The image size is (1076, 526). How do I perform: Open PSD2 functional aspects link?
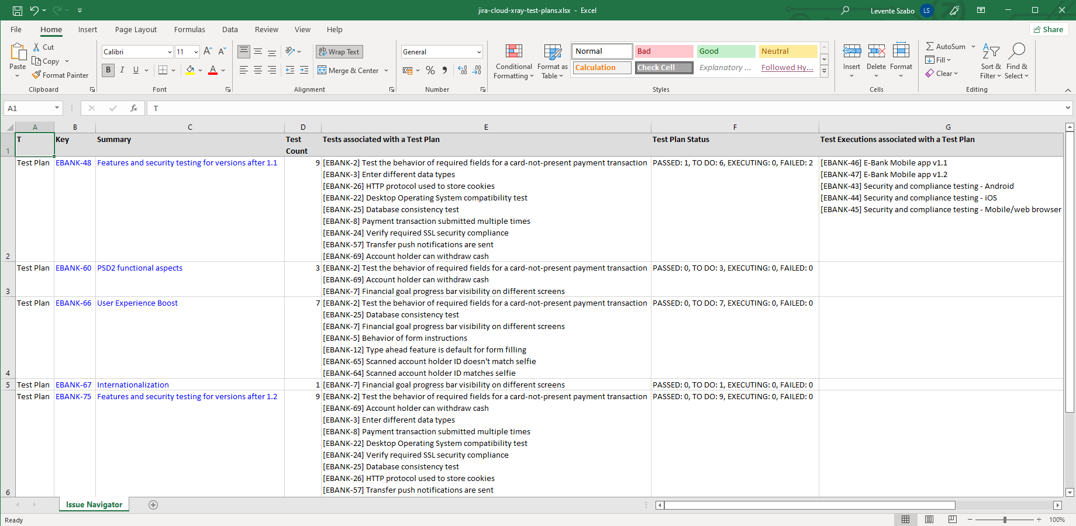pyautogui.click(x=140, y=268)
